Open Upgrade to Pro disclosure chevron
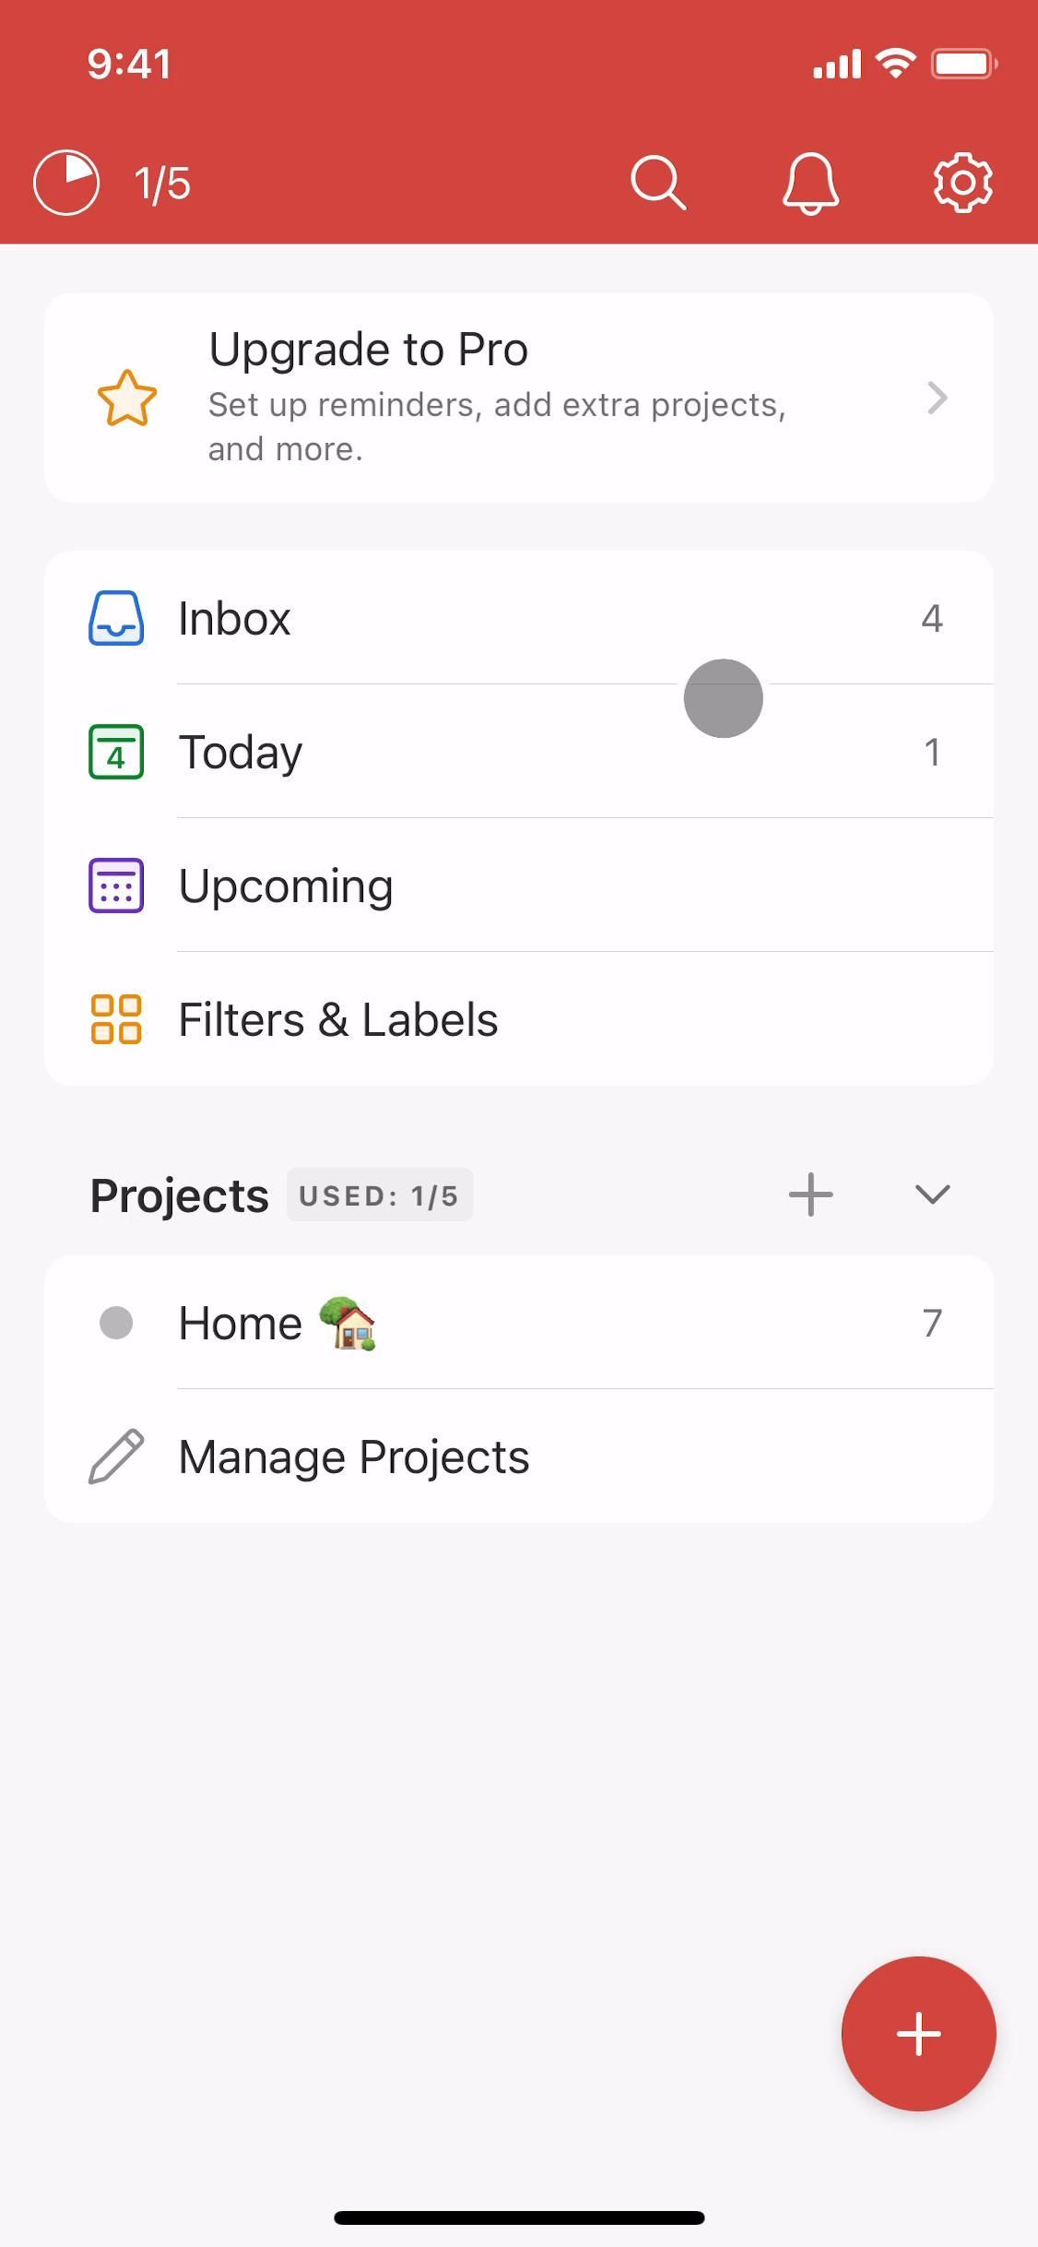Image resolution: width=1038 pixels, height=2247 pixels. click(937, 398)
